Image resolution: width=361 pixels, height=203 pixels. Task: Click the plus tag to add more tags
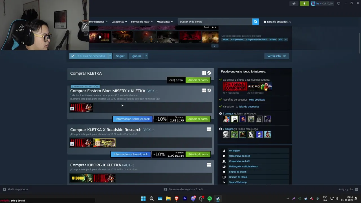[286, 39]
